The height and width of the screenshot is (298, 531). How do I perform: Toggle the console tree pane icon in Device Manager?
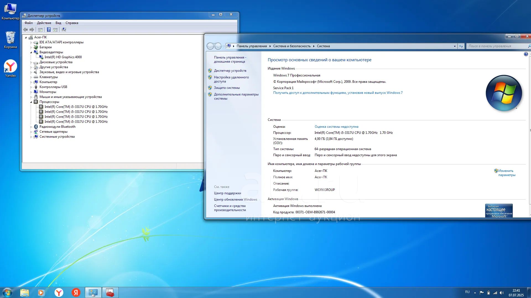40,30
